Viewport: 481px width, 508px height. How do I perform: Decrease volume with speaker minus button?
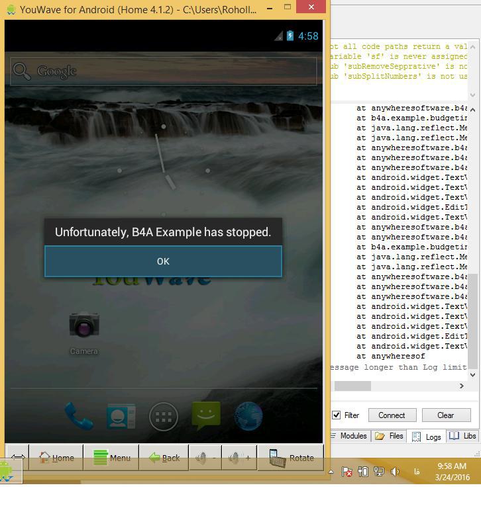coord(205,458)
